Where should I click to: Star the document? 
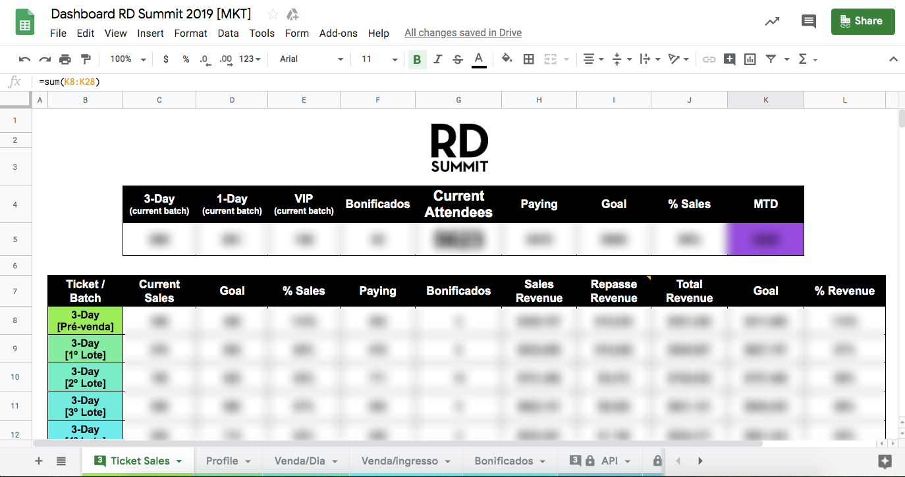(x=273, y=14)
